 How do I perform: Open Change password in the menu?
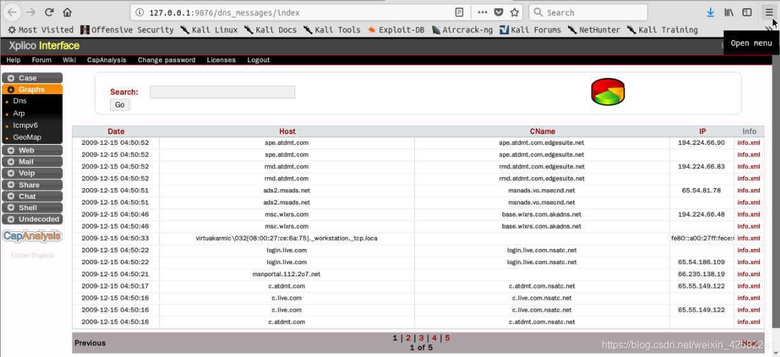coord(167,60)
